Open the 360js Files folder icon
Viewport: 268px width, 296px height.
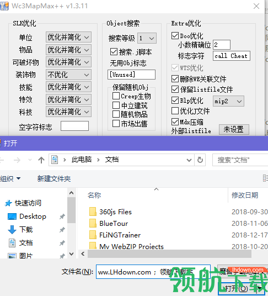[93, 212]
